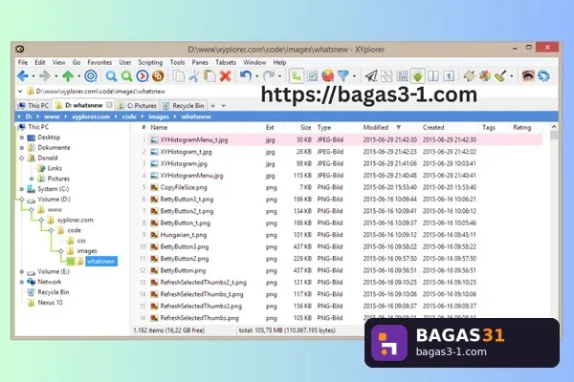Toggle the eye visibility icon
Viewport: 574px width, 382px height.
[x=528, y=76]
